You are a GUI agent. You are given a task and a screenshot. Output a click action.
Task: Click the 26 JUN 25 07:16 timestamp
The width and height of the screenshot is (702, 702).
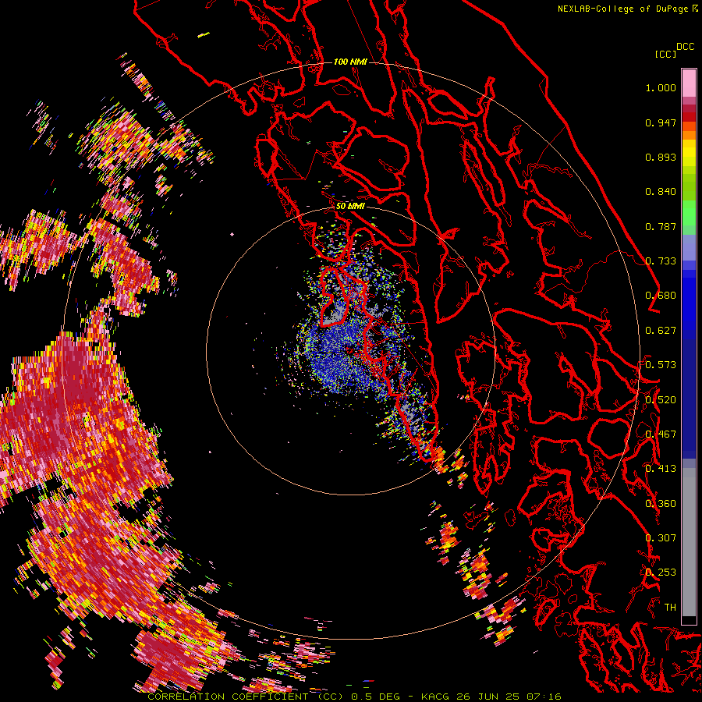[x=509, y=697]
